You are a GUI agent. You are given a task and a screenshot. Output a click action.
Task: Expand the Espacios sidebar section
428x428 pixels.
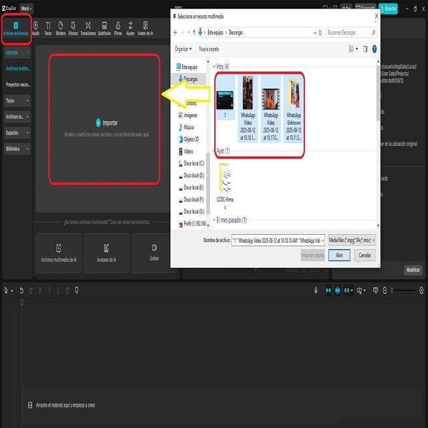[x=17, y=133]
